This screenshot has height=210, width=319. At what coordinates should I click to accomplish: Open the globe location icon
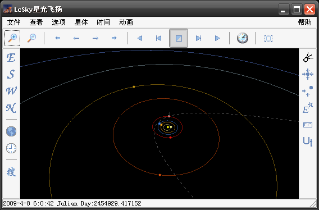tap(11, 131)
